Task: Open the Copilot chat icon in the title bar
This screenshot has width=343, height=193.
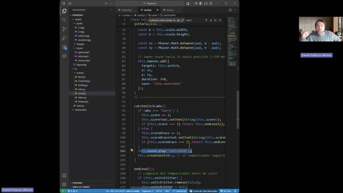Action: [x=188, y=3]
